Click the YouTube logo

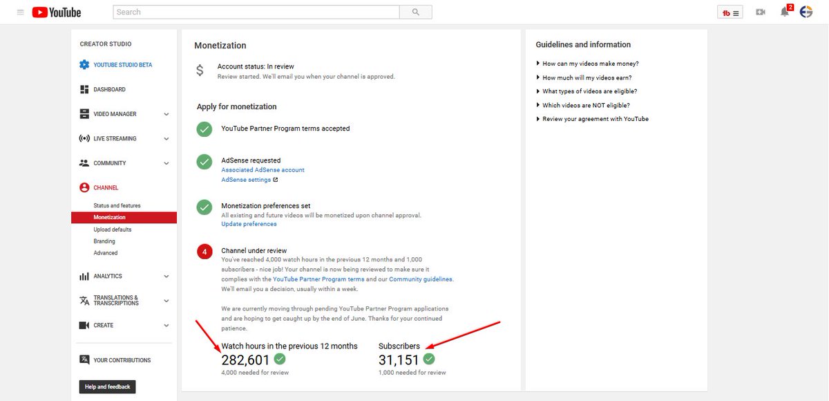click(x=57, y=12)
